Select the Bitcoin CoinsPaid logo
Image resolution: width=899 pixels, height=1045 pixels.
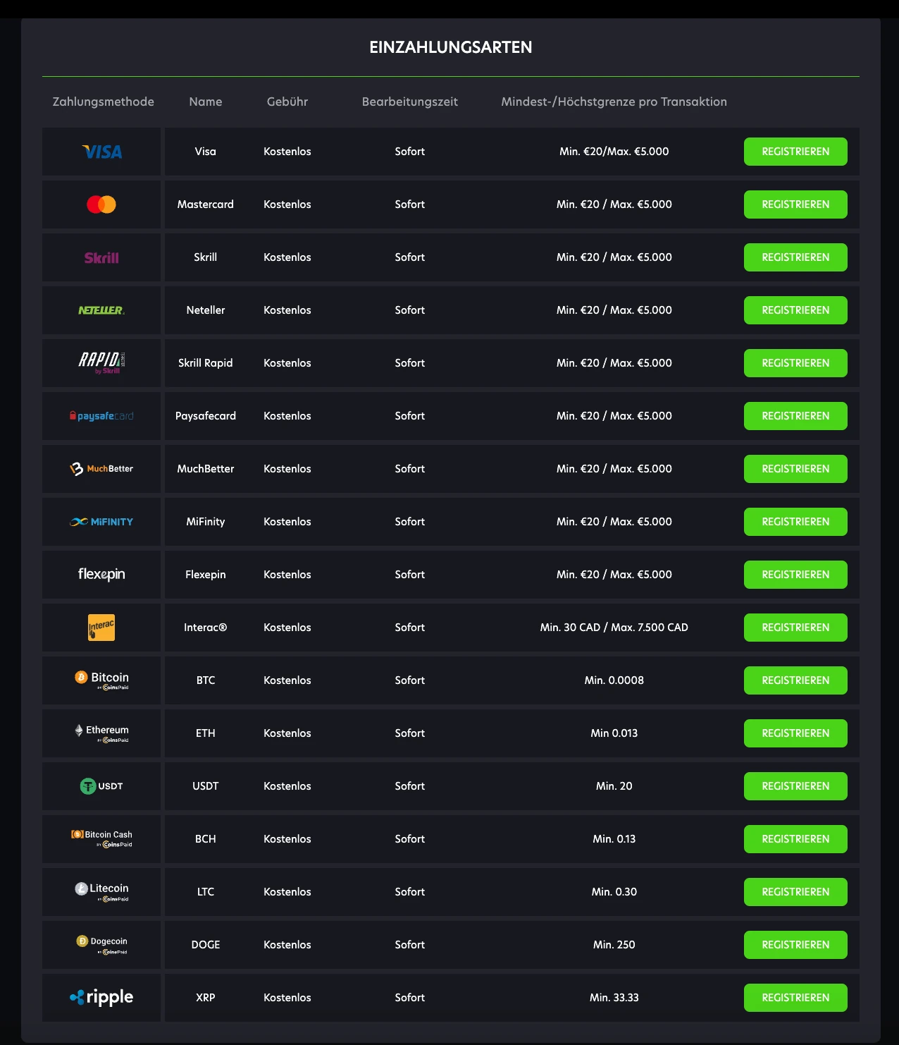click(x=101, y=680)
